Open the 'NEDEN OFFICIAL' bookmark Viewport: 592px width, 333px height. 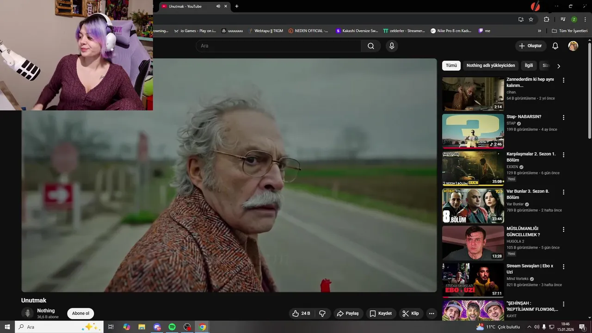click(x=308, y=31)
